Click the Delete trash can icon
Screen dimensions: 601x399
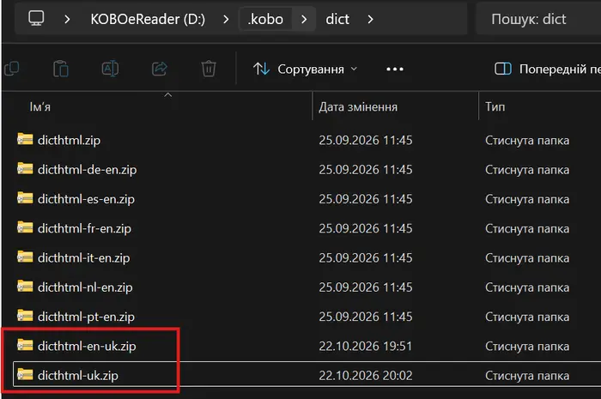click(209, 69)
